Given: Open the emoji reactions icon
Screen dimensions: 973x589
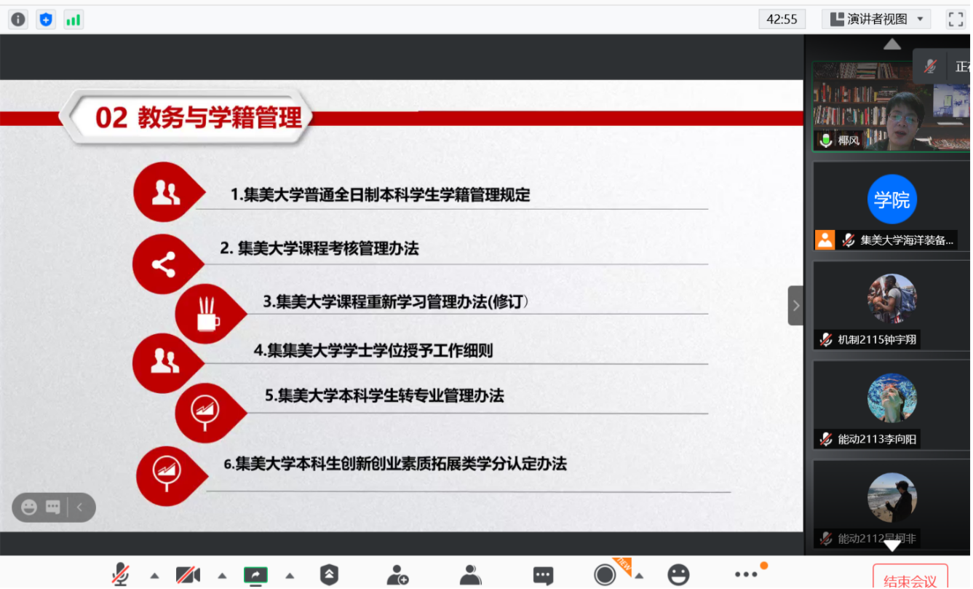Looking at the screenshot, I should coord(678,575).
